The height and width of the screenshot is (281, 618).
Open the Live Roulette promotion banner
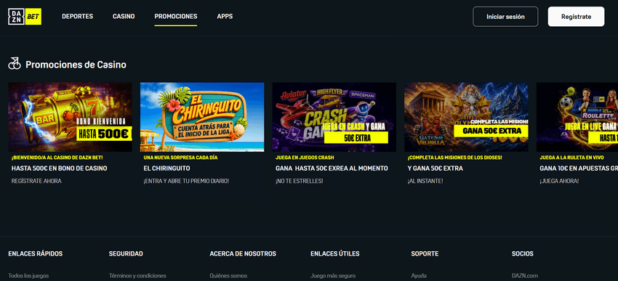click(x=577, y=117)
